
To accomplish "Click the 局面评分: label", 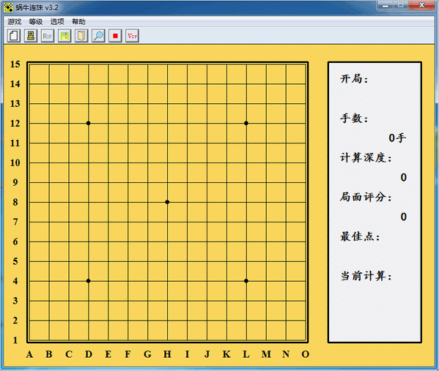I will (x=366, y=197).
